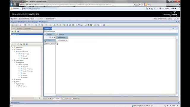Expand All Years in the tree
190x107 pixels.
click(17, 86)
